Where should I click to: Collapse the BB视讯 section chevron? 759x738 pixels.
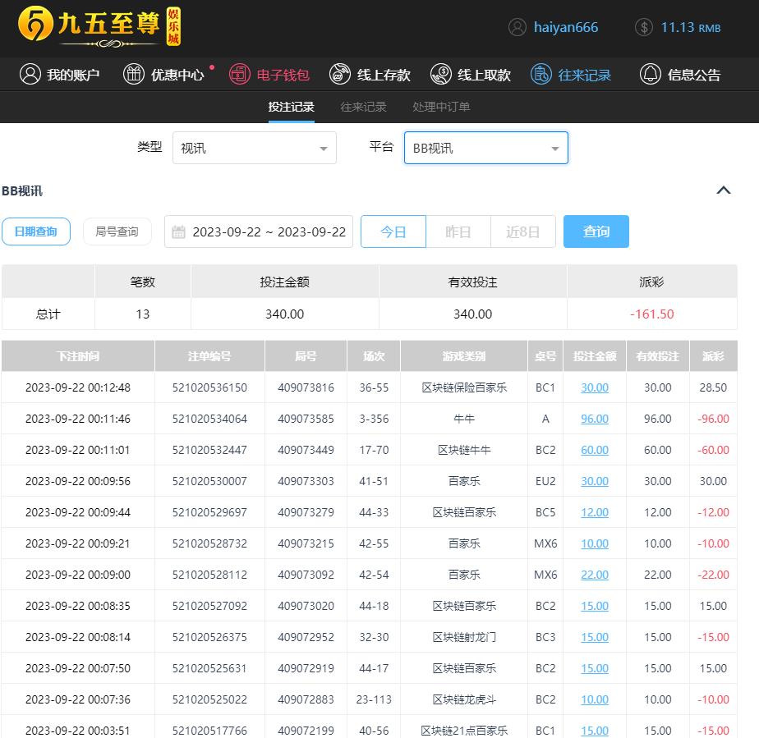tap(724, 190)
